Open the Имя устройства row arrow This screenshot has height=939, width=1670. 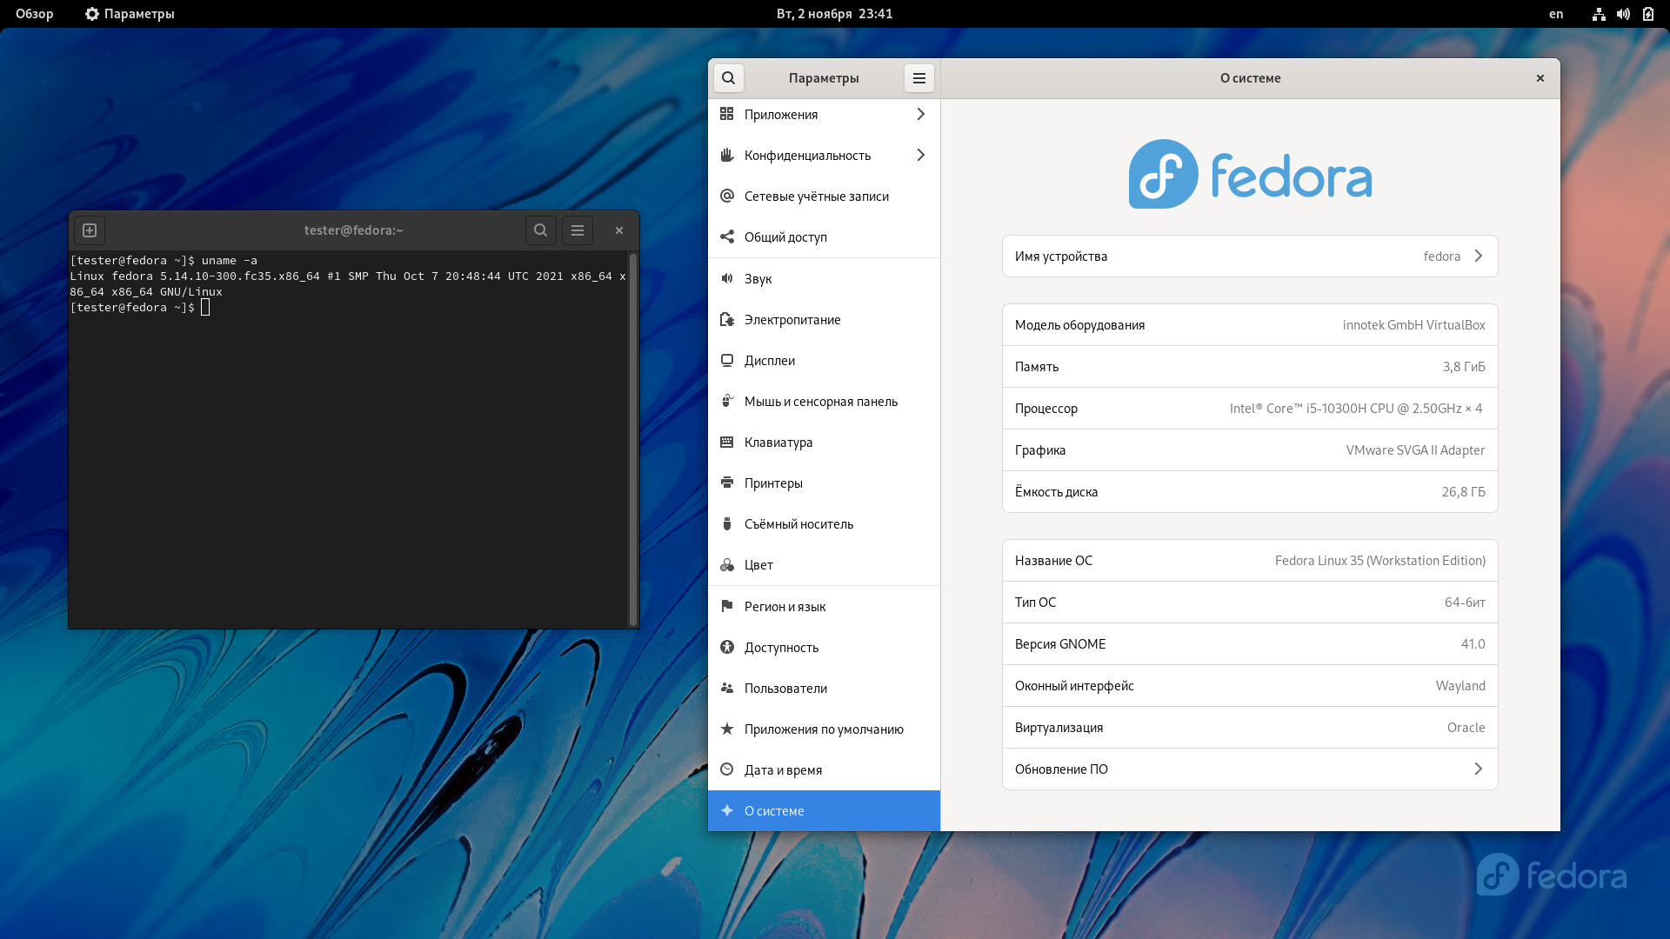coord(1478,256)
